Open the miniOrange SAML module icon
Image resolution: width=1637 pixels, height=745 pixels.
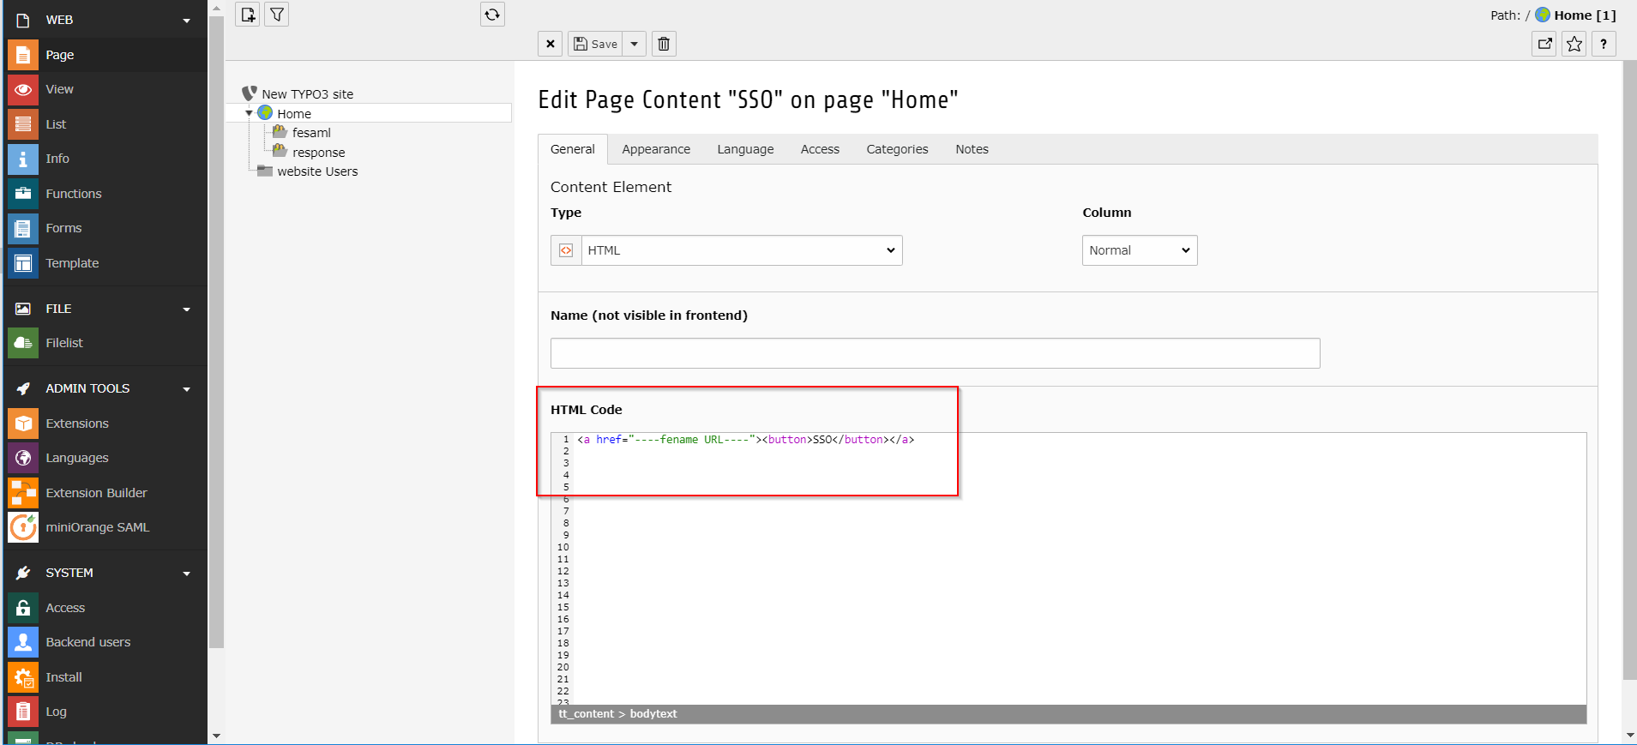23,527
